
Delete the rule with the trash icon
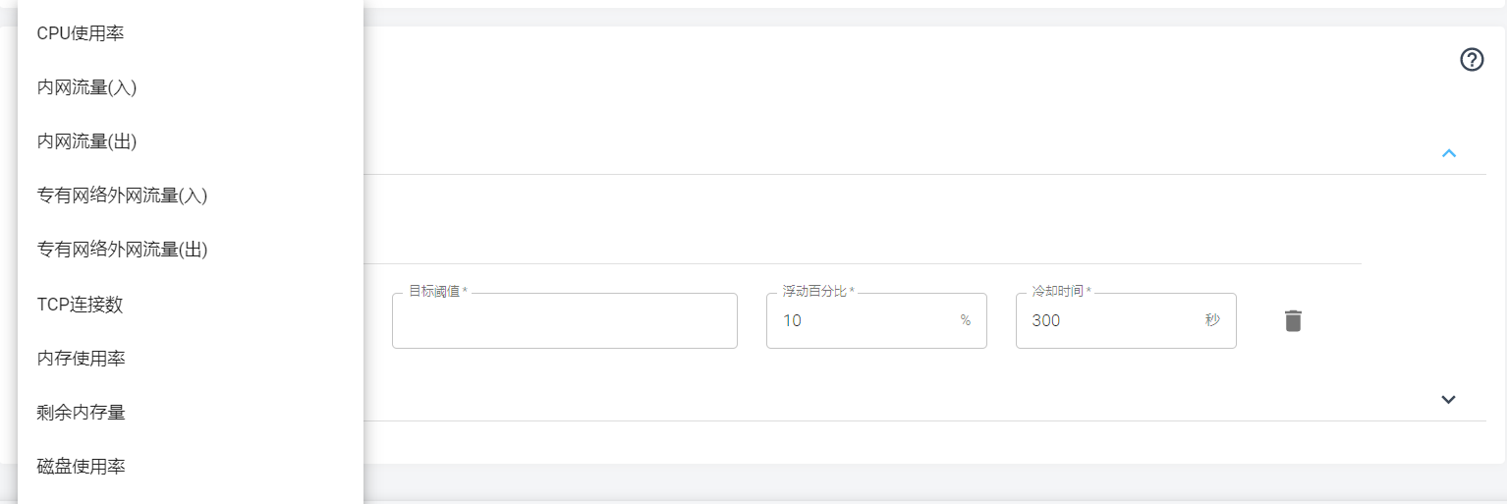click(x=1293, y=320)
